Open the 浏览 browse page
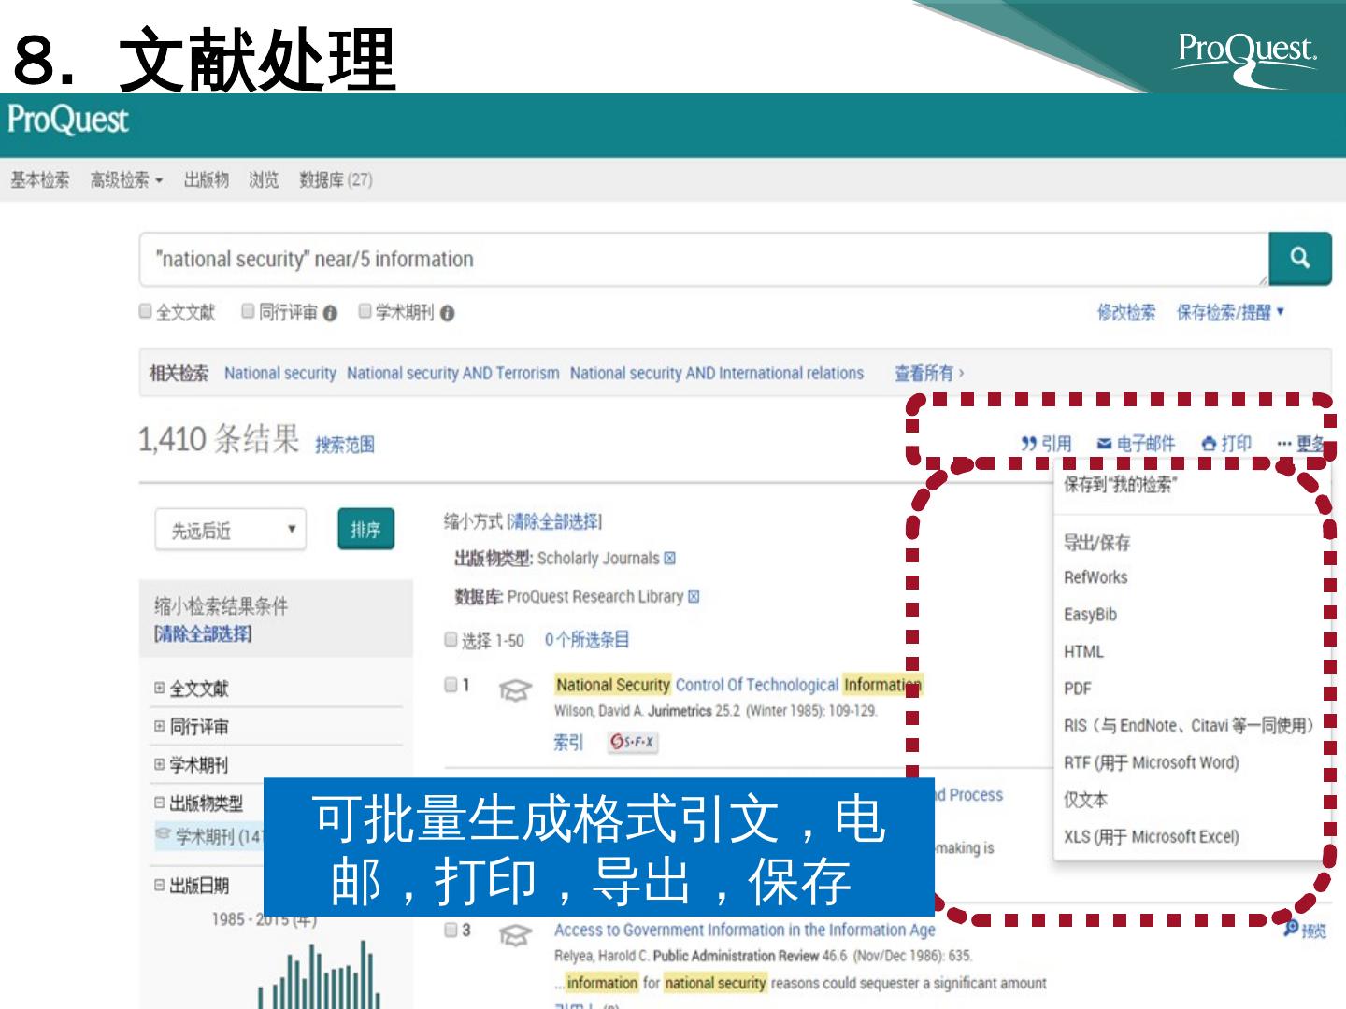 [x=264, y=179]
